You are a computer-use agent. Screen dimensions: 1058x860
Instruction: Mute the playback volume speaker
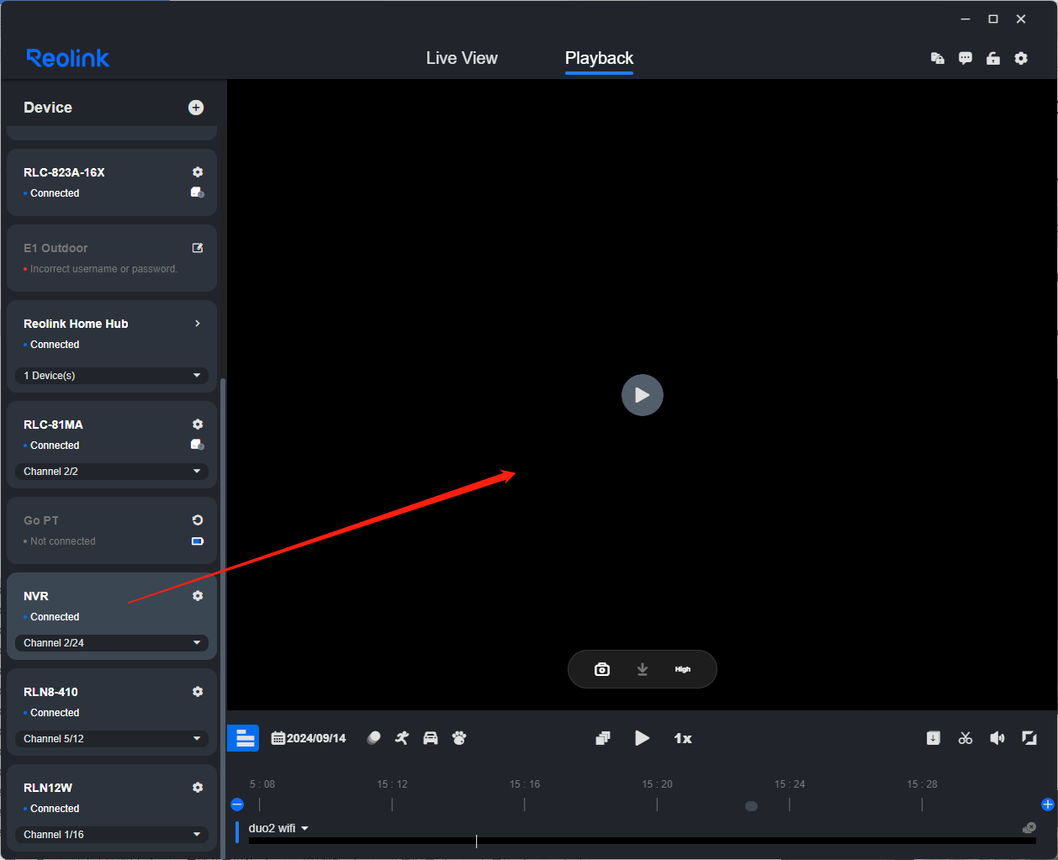(x=997, y=738)
